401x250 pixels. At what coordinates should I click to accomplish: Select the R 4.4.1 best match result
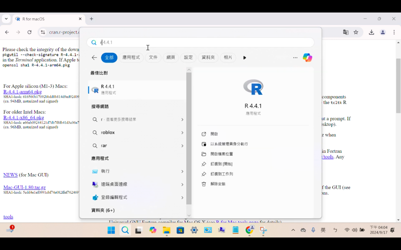(x=137, y=90)
